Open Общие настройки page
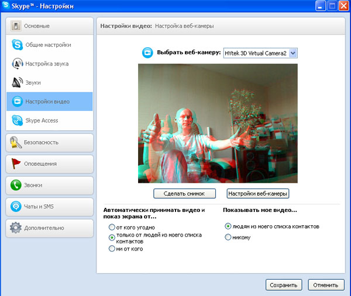 click(x=50, y=45)
